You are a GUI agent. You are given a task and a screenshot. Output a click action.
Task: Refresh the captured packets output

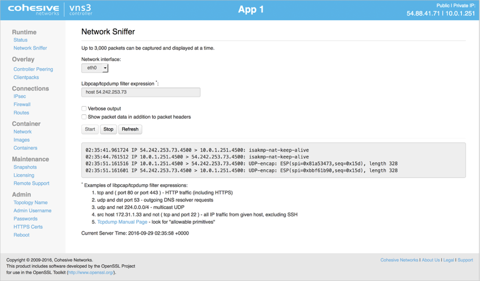coord(130,129)
